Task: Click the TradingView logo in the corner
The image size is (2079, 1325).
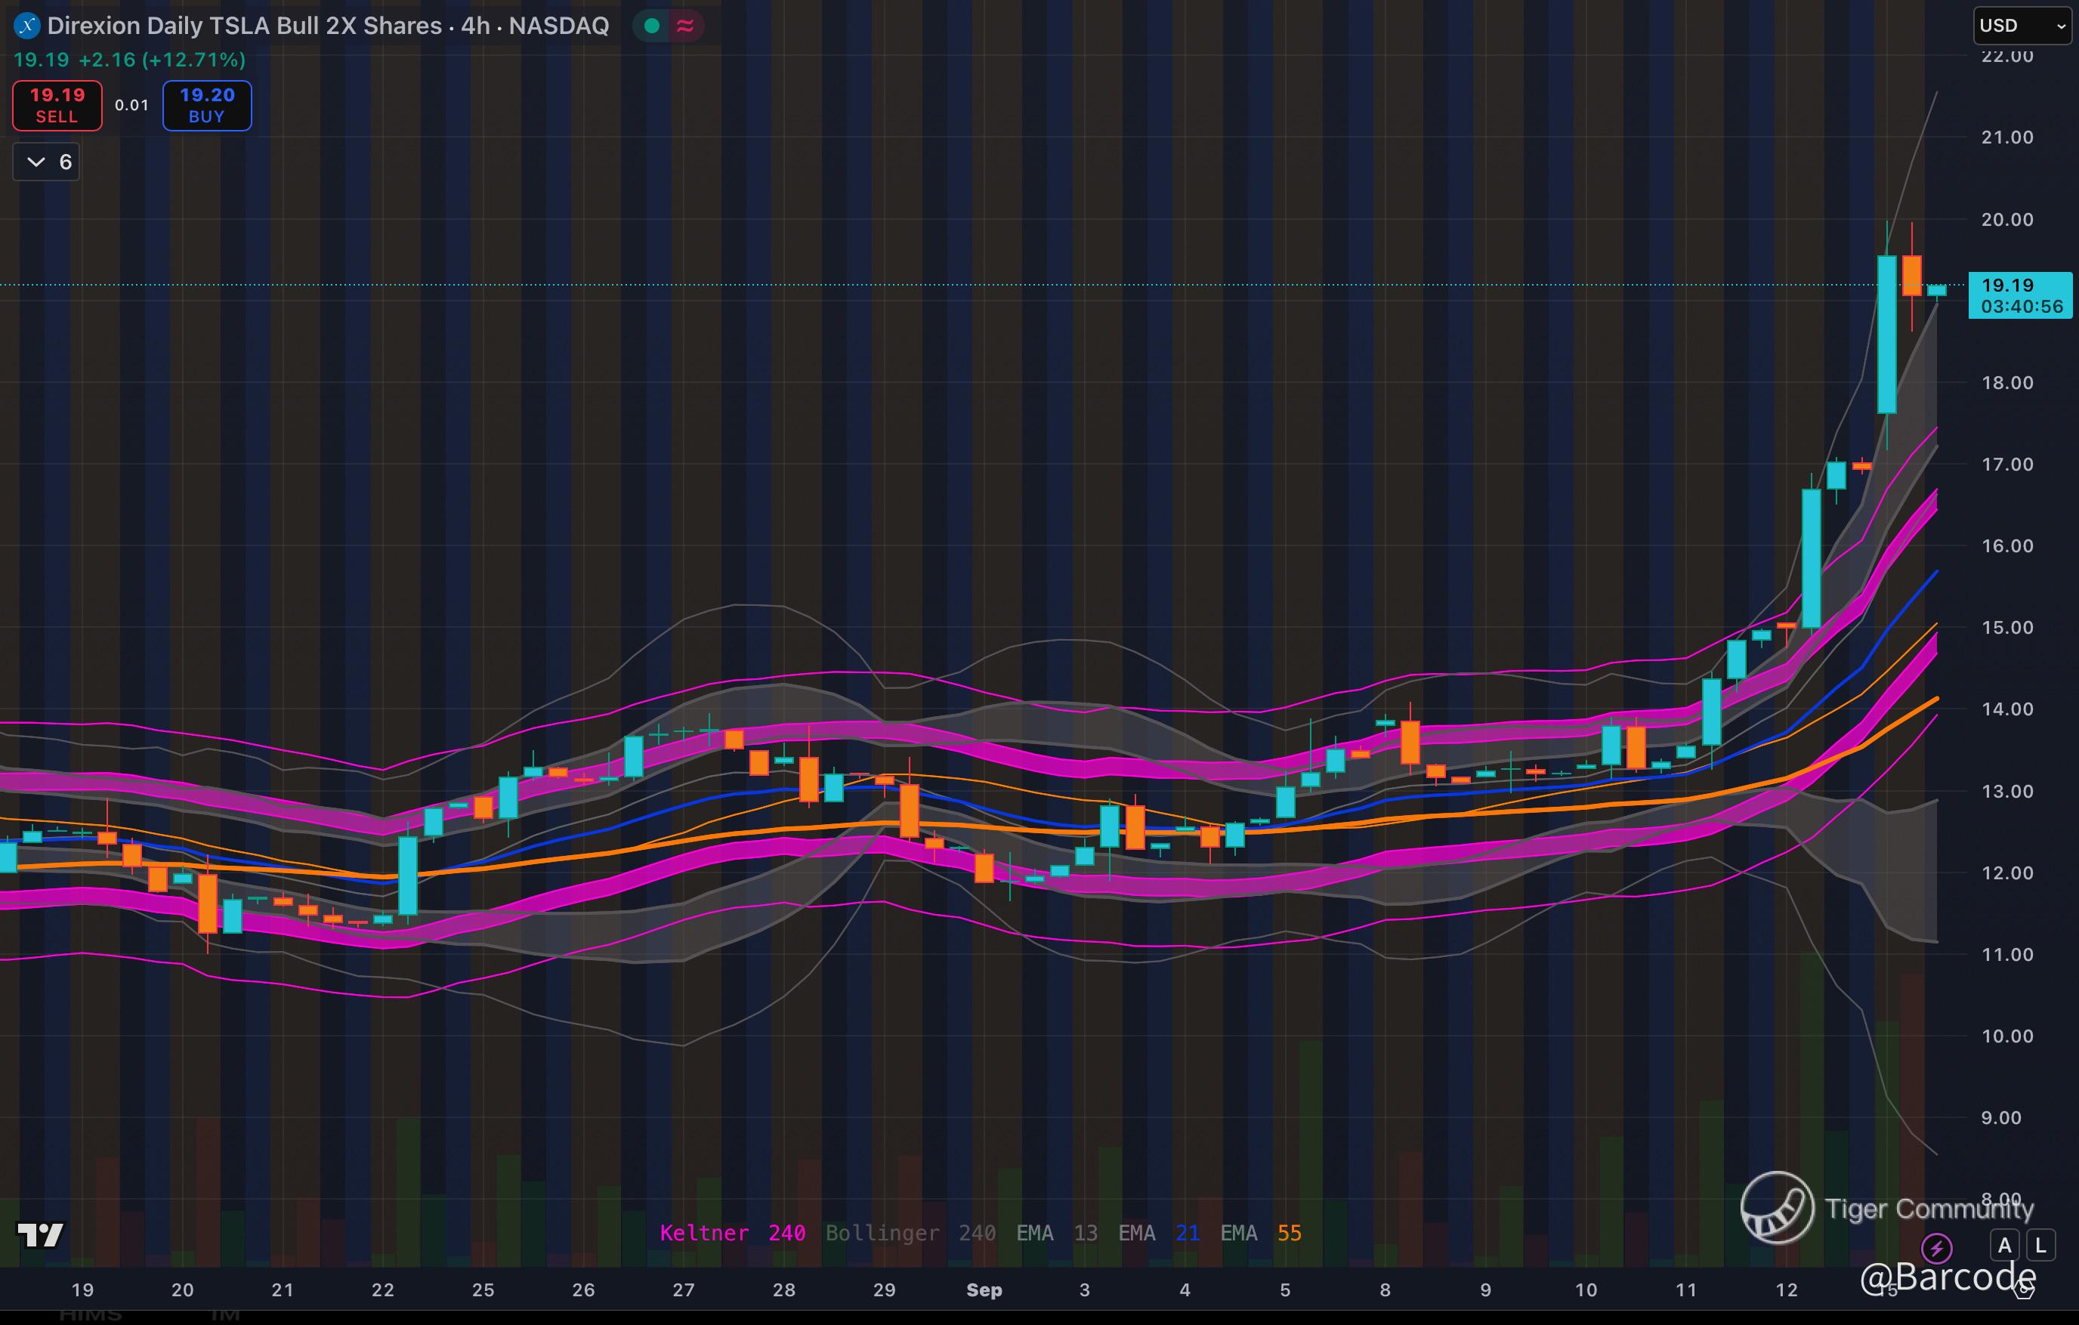Action: point(41,1235)
